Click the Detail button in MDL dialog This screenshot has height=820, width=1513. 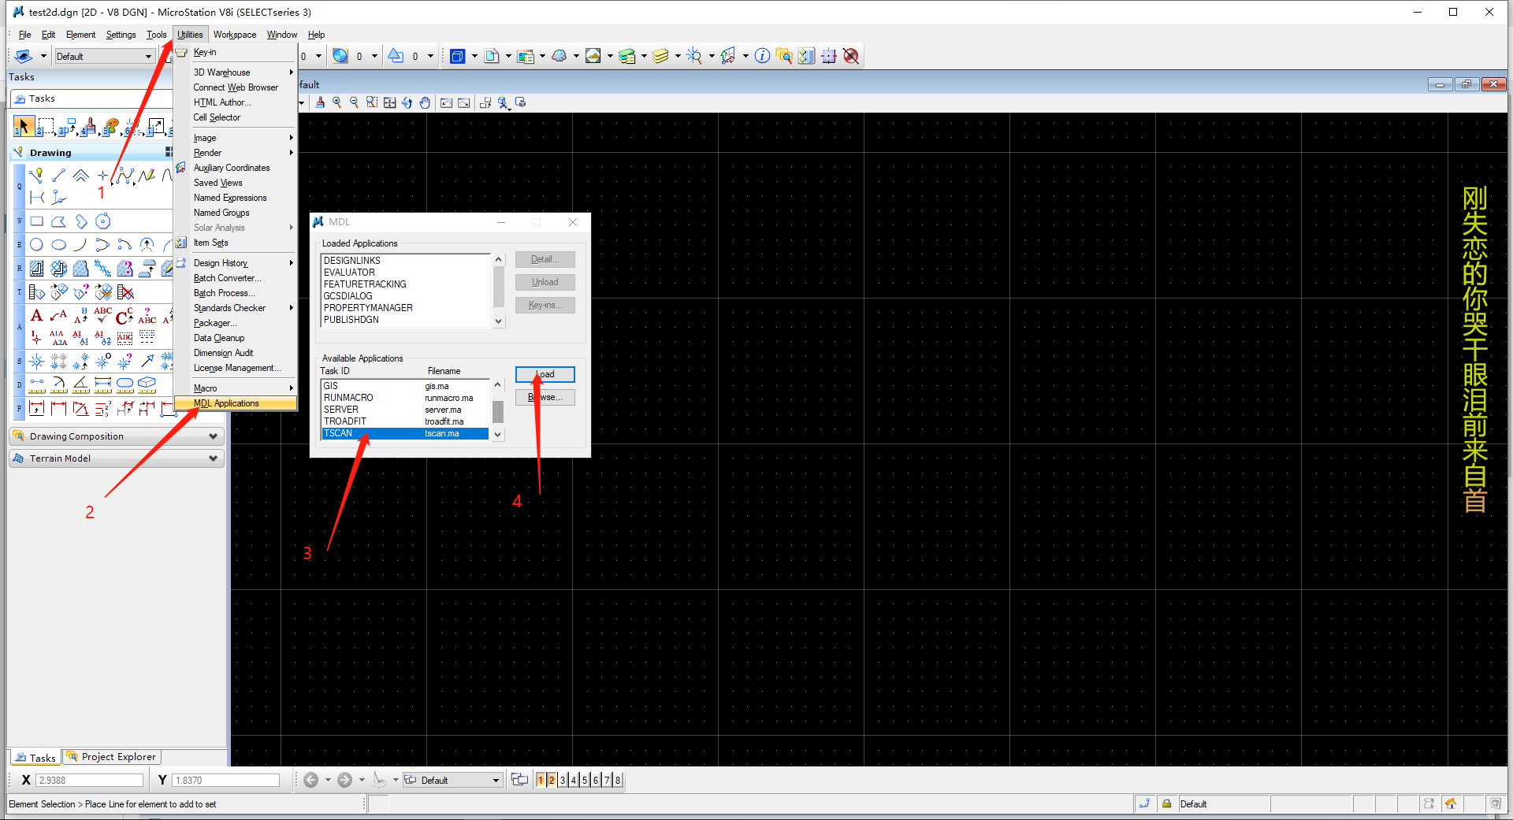click(x=545, y=259)
